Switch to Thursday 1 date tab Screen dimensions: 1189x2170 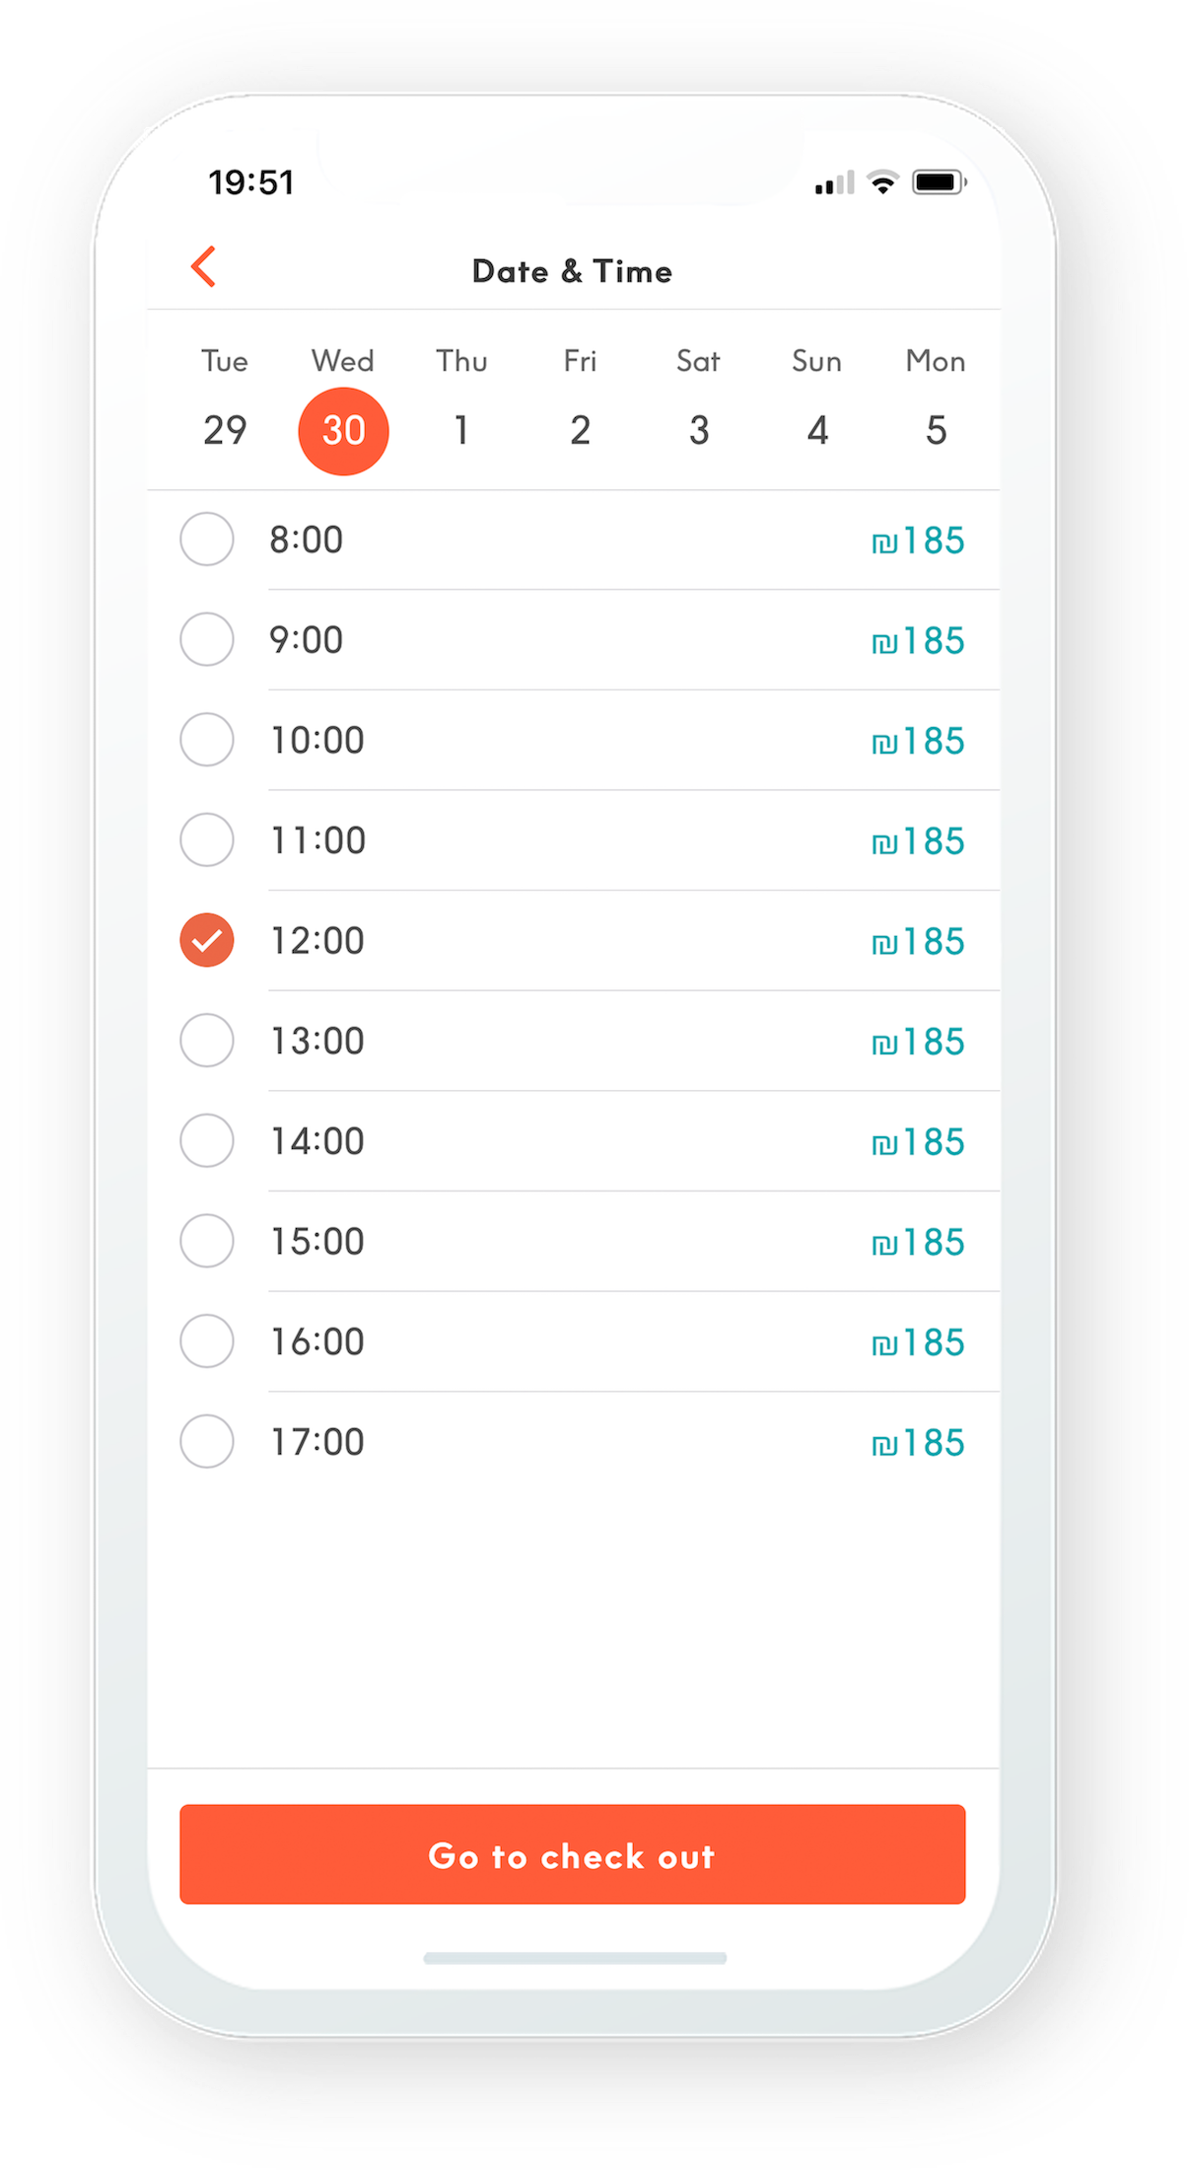click(x=461, y=430)
